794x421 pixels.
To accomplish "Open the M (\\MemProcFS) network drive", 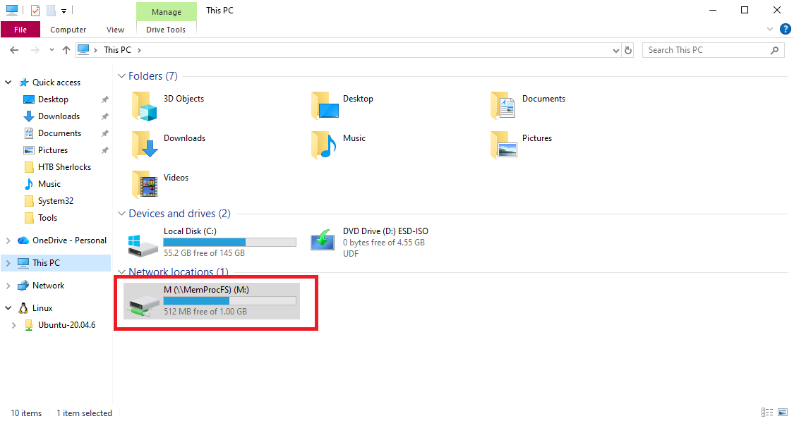I will 211,300.
